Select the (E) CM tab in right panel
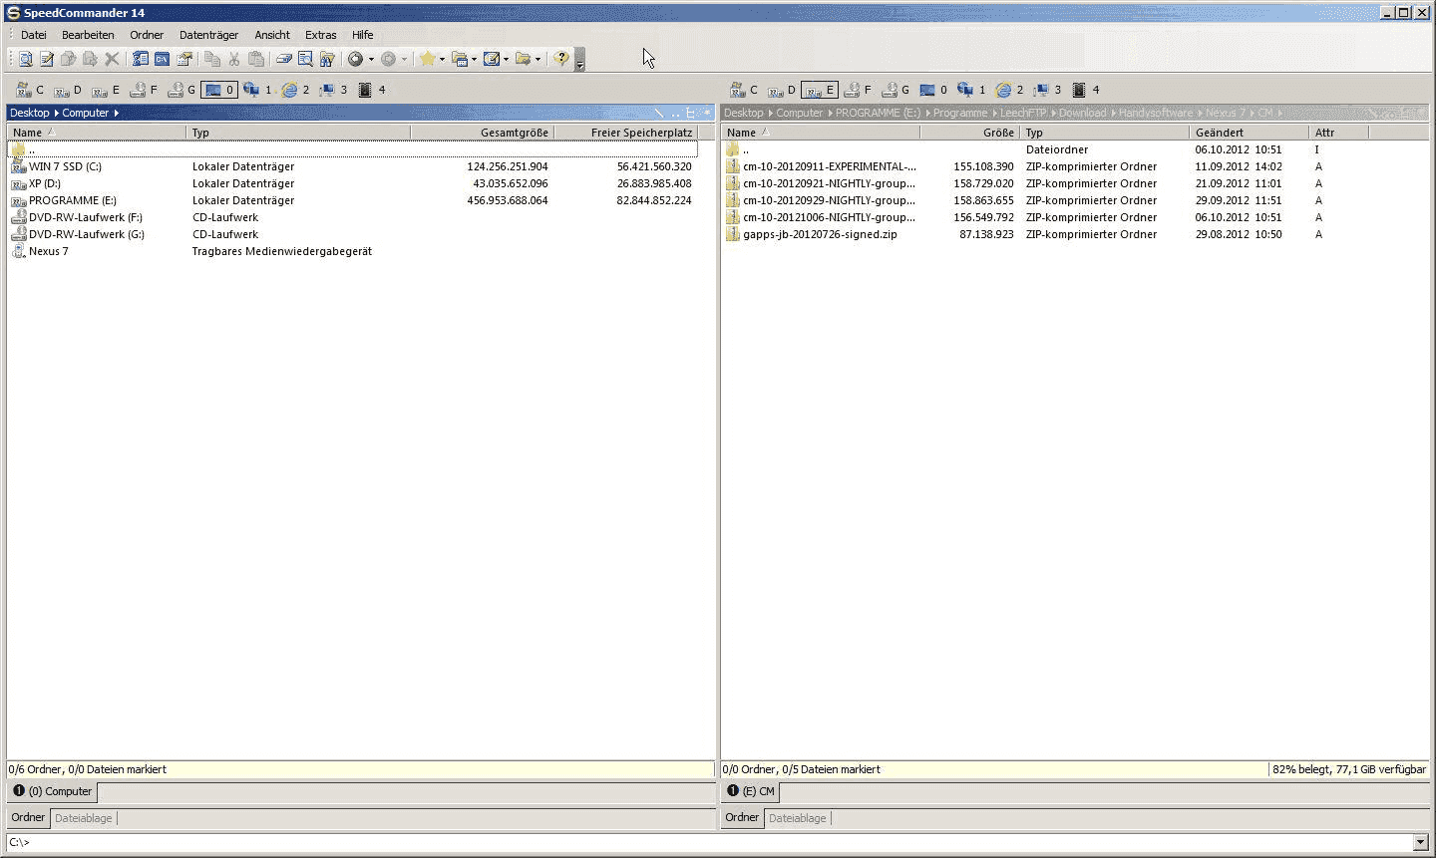1436x858 pixels. coord(751,791)
